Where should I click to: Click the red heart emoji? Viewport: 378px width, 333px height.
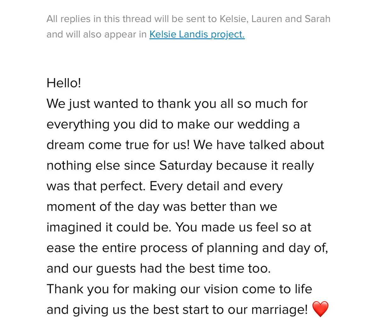[320, 309]
